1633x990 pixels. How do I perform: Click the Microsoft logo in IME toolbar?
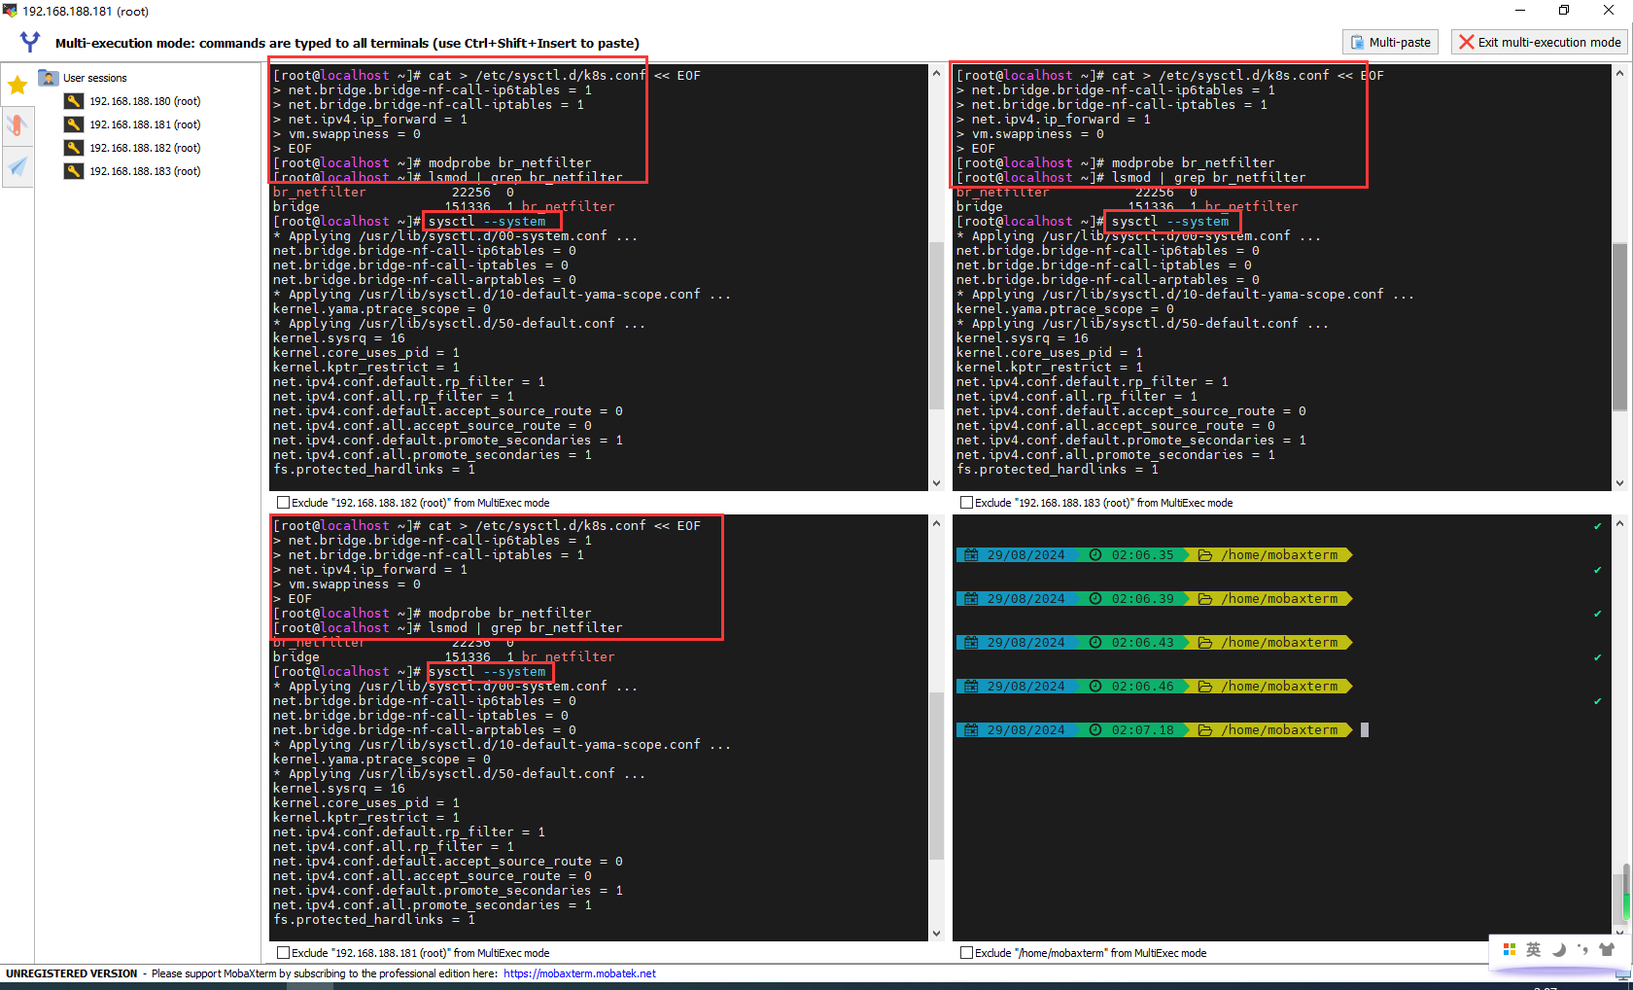tap(1510, 949)
